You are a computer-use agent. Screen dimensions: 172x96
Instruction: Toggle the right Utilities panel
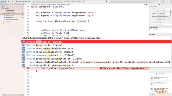point(170,2)
